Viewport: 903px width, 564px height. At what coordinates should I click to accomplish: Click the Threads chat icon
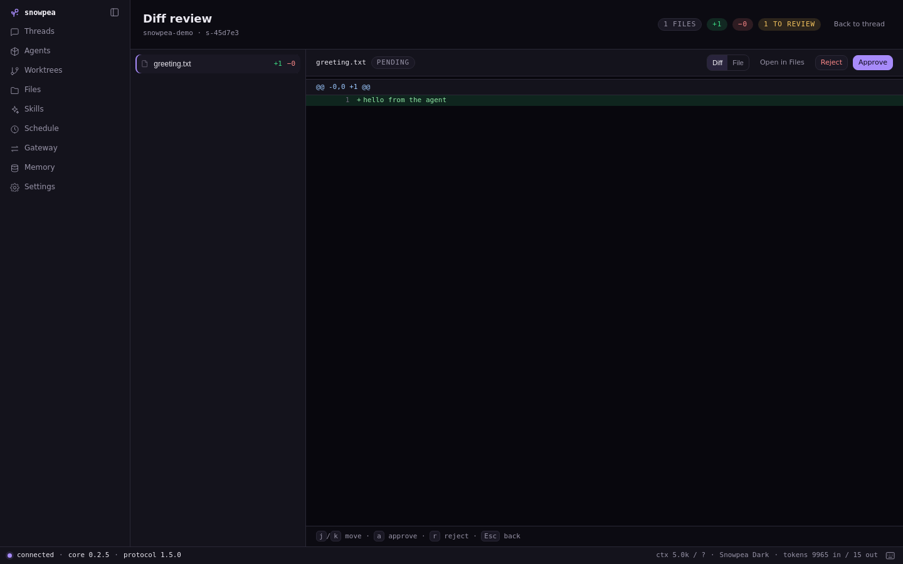tap(14, 32)
